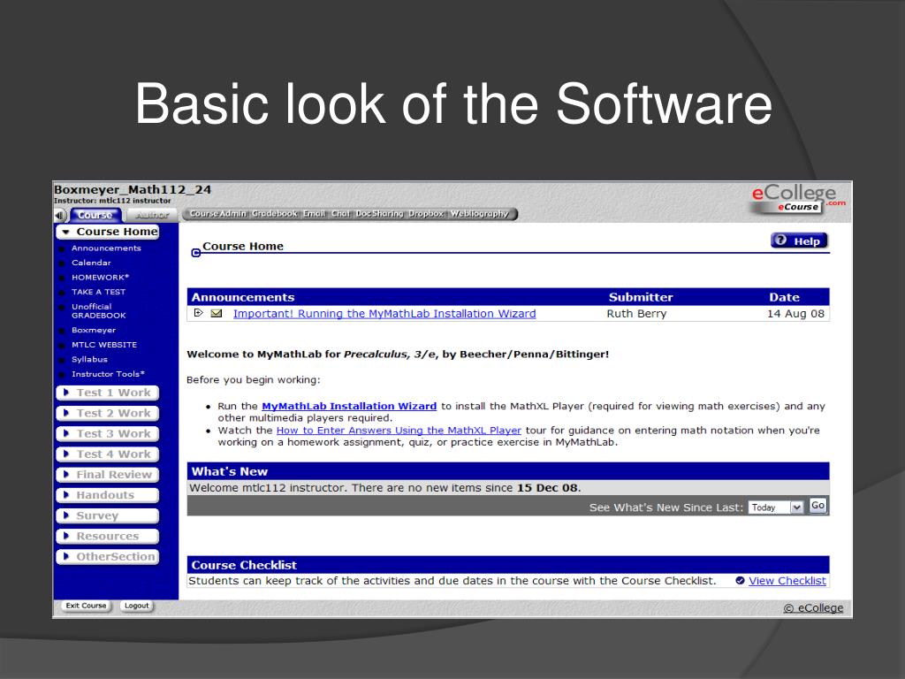Click the Logout button
Image resolution: width=905 pixels, height=679 pixels.
137,606
